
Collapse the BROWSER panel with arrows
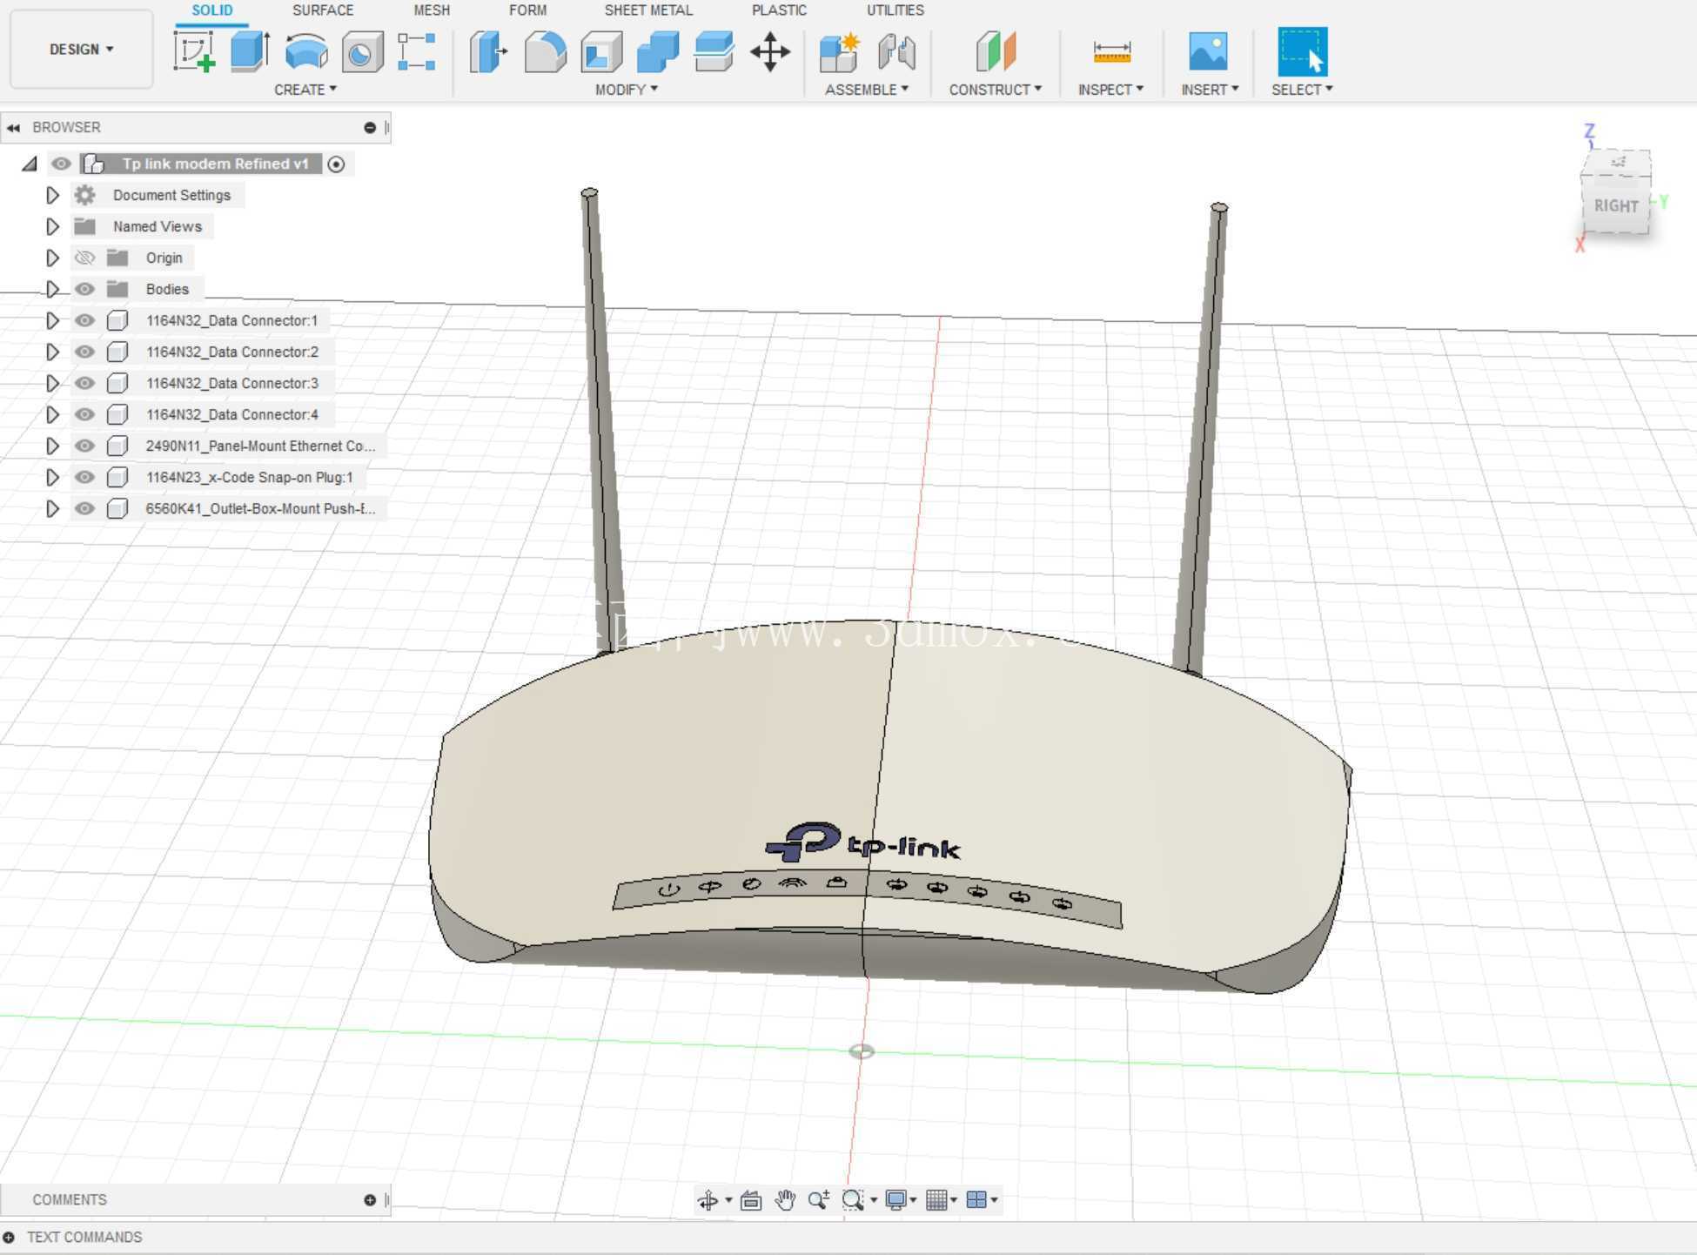[x=13, y=128]
